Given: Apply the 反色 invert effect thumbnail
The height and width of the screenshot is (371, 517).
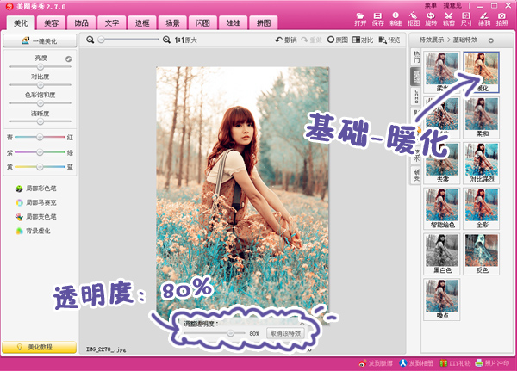Looking at the screenshot, I should pyautogui.click(x=482, y=254).
